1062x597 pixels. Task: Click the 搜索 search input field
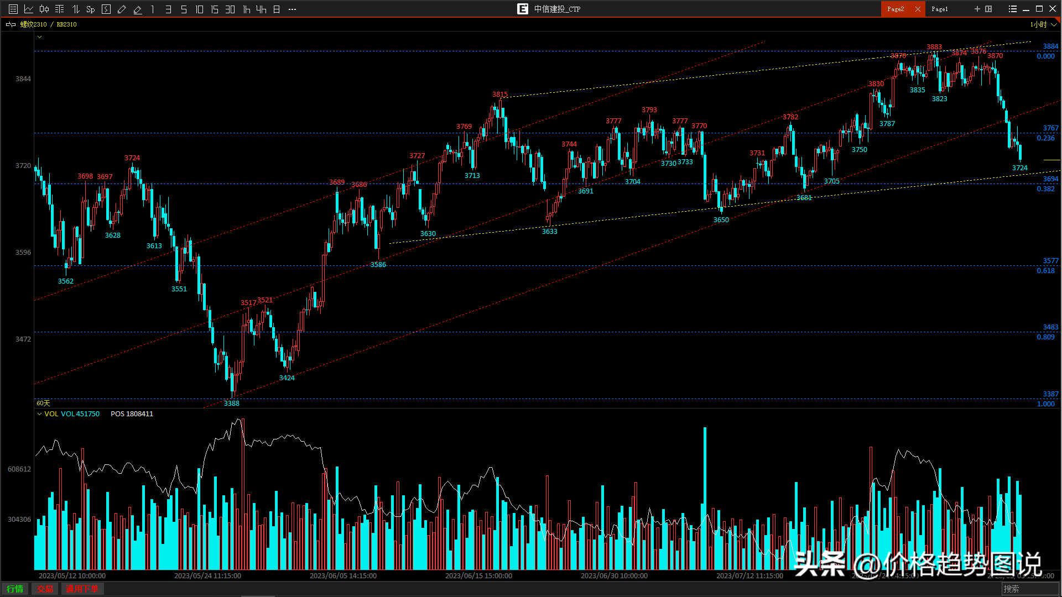1030,589
